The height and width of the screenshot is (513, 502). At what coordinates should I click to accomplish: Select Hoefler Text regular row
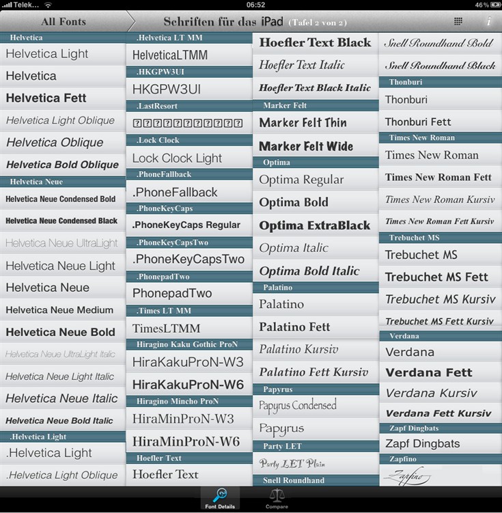[x=189, y=474]
